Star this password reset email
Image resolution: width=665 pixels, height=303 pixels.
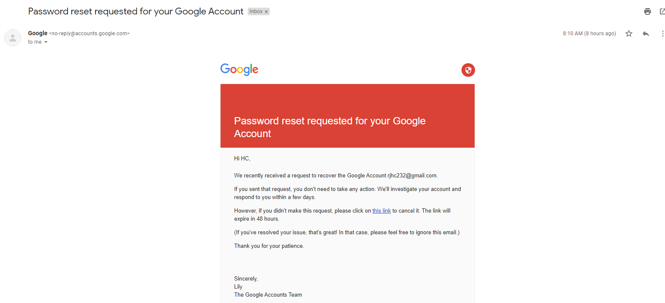[629, 34]
